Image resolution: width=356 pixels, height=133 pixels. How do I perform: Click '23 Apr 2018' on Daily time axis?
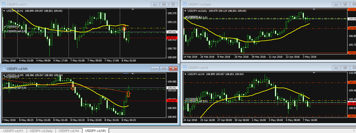(x=293, y=57)
